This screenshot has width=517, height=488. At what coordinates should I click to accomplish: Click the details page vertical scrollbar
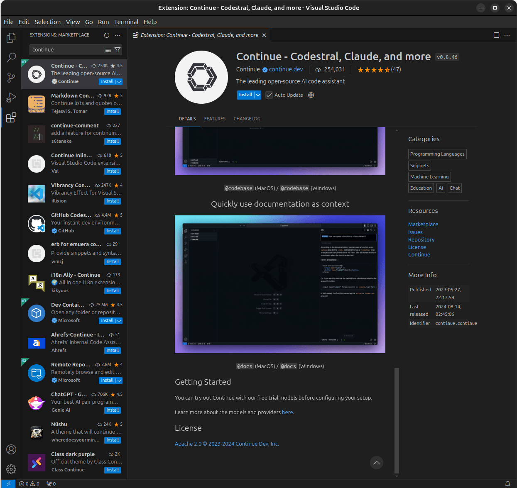coord(397,419)
